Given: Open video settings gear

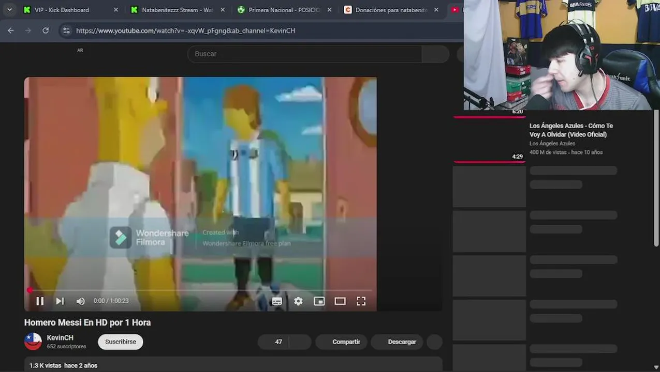Looking at the screenshot, I should [x=298, y=301].
